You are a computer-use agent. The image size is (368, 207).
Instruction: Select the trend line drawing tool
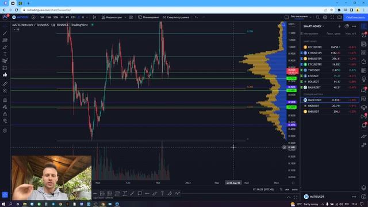[5, 33]
